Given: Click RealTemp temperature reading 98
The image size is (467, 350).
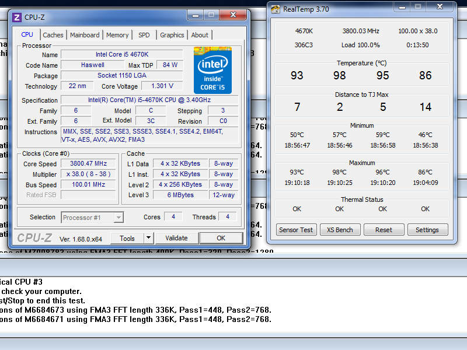Looking at the screenshot, I should click(340, 76).
